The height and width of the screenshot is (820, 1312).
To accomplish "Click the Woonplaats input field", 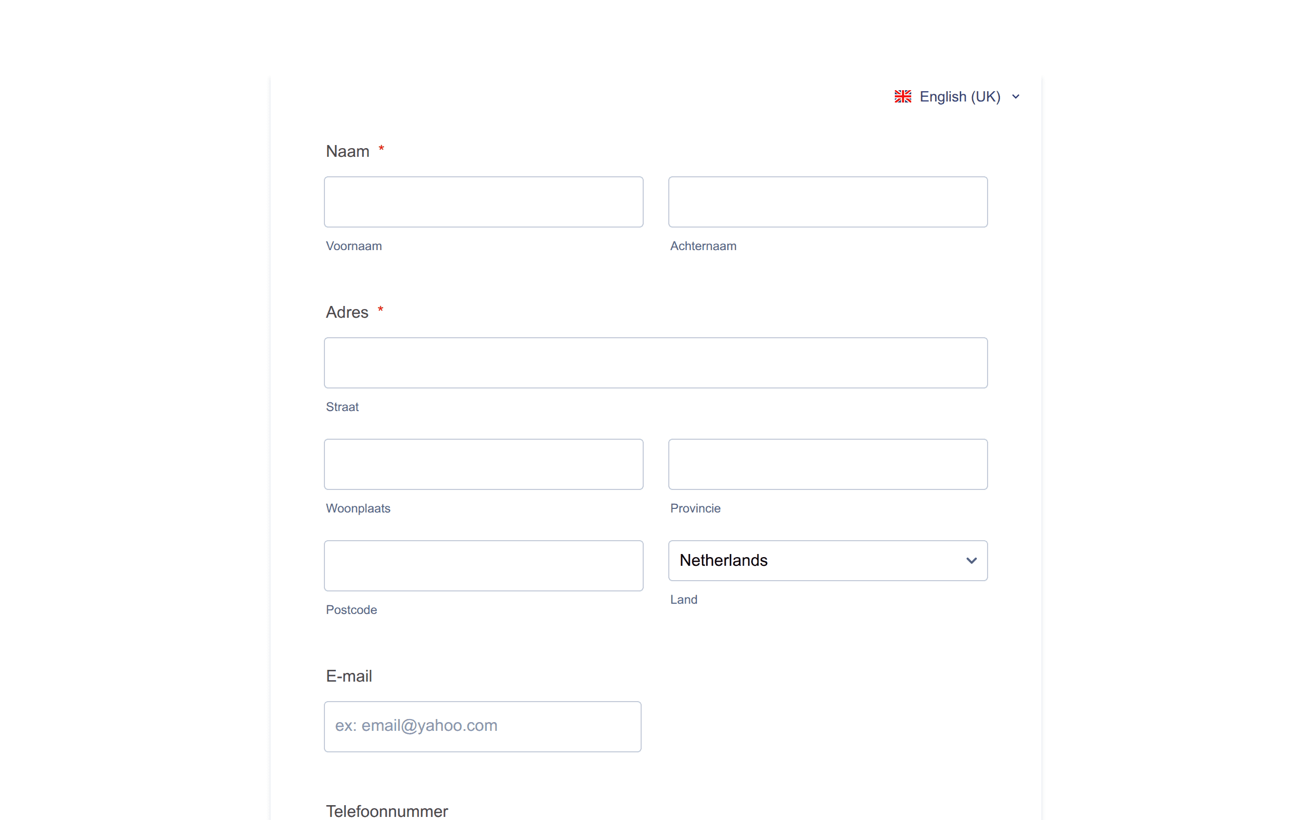I will tap(484, 464).
